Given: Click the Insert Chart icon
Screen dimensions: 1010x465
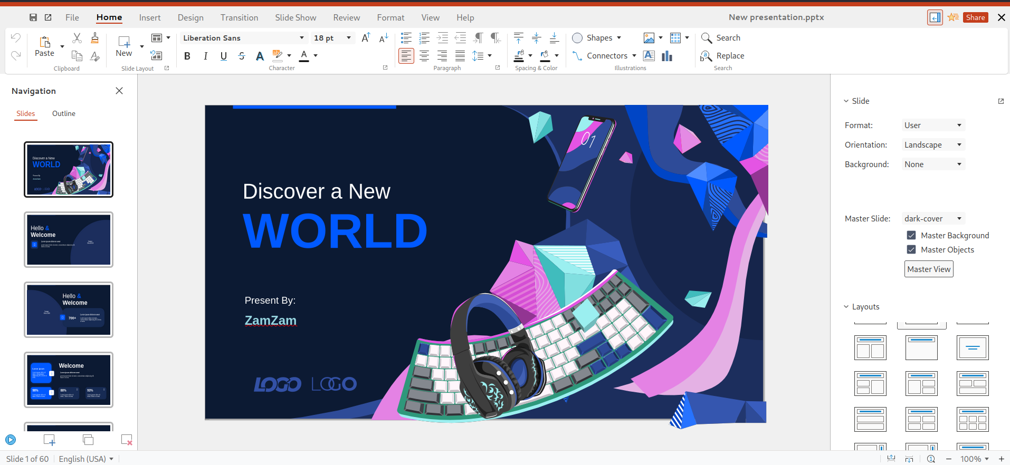Looking at the screenshot, I should 667,56.
